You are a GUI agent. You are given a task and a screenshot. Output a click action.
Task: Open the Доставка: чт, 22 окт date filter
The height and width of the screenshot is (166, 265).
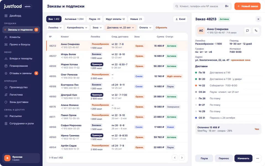pyautogui.click(x=121, y=28)
